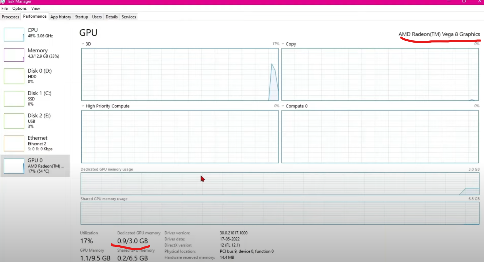This screenshot has width=484, height=262.
Task: Click the AMD Radeon(TM) Vega 8 Graphics title
Action: (x=439, y=34)
